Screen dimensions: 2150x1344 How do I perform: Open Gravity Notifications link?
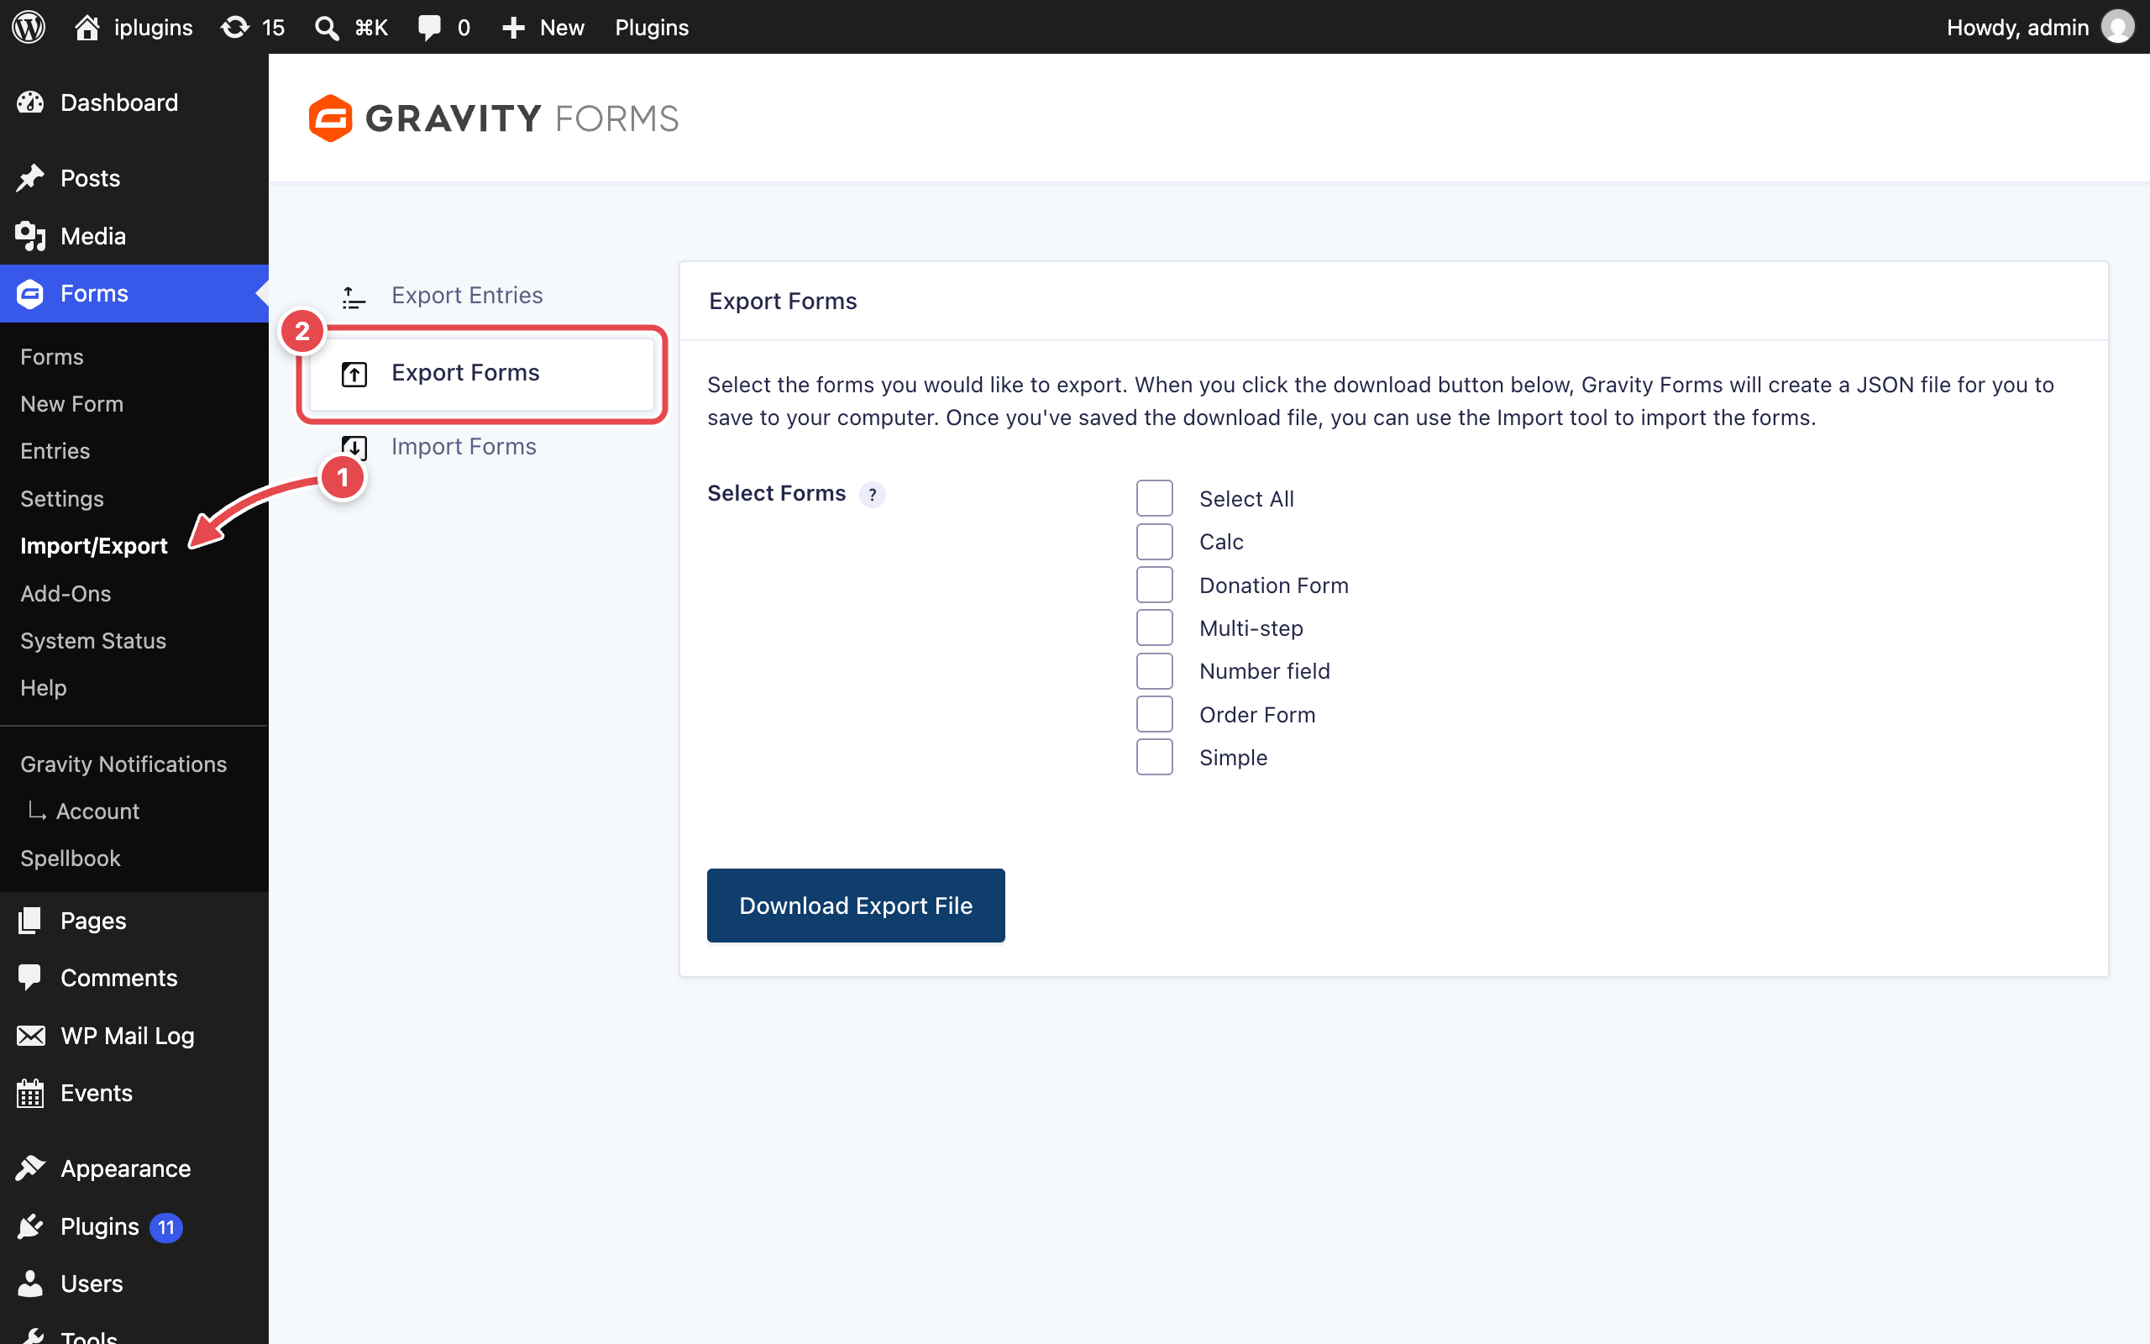pos(123,764)
